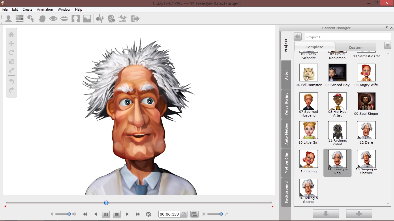Click the clock icon beside timecode
The height and width of the screenshot is (221, 394).
coord(184,214)
